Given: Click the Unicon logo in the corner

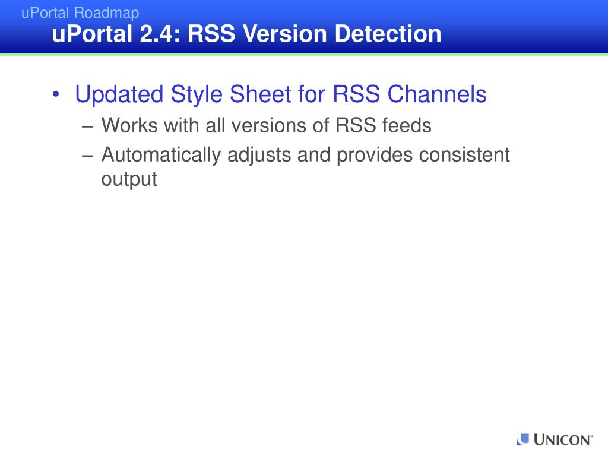Looking at the screenshot, I should tap(554, 439).
